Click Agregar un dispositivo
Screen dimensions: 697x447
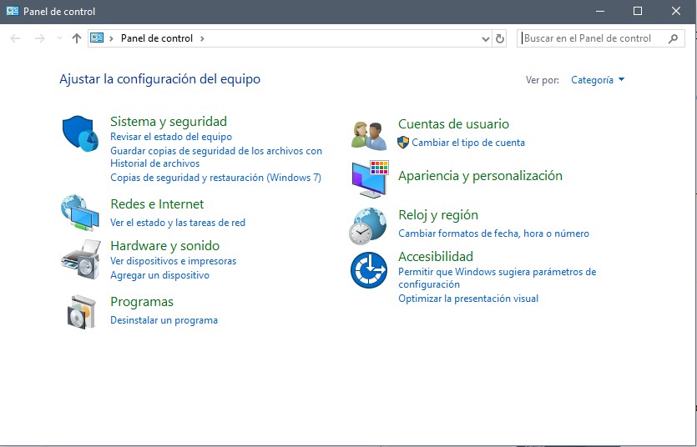pyautogui.click(x=159, y=275)
